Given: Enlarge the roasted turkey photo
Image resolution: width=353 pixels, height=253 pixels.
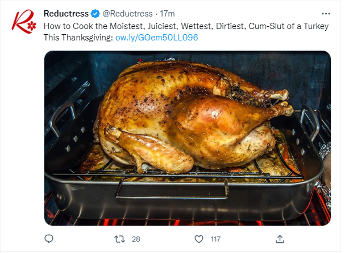Looking at the screenshot, I should click(188, 138).
